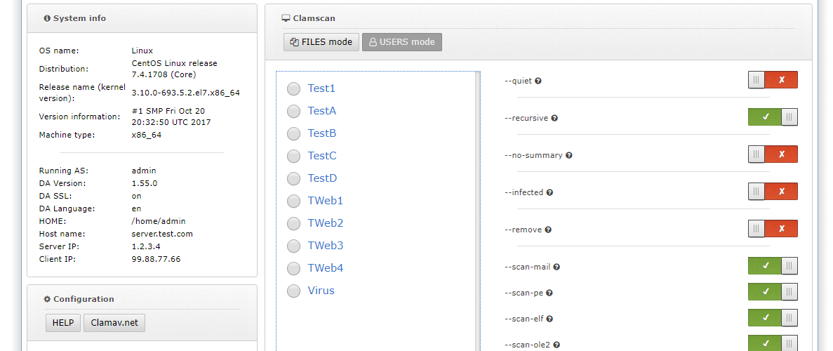Screen dimensions: 833x351
Task: Click the help icon beside --recursive
Action: pyautogui.click(x=554, y=119)
